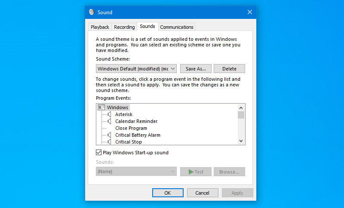This screenshot has width=344, height=208.
Task: Open the Communications tab
Action: tap(177, 27)
